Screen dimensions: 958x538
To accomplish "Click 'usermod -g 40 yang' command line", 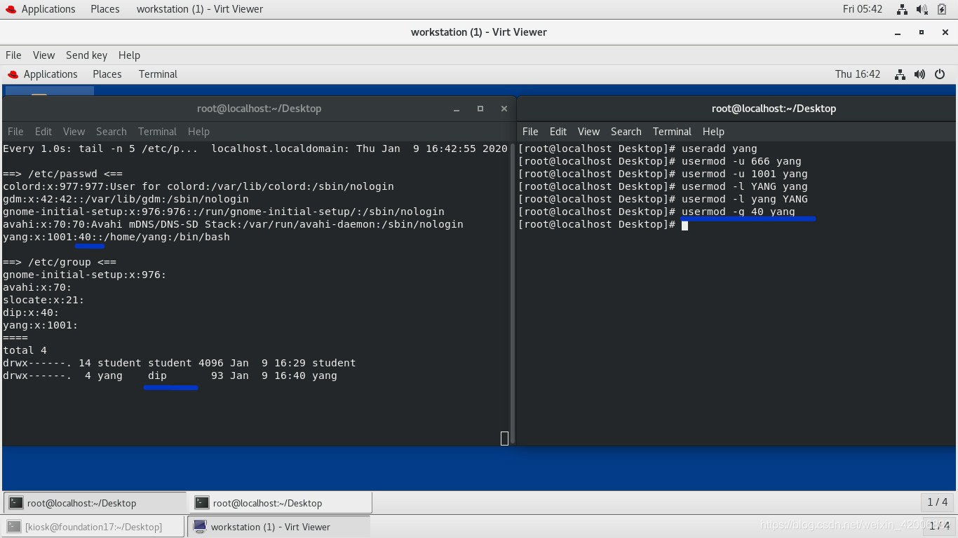I will tap(738, 212).
